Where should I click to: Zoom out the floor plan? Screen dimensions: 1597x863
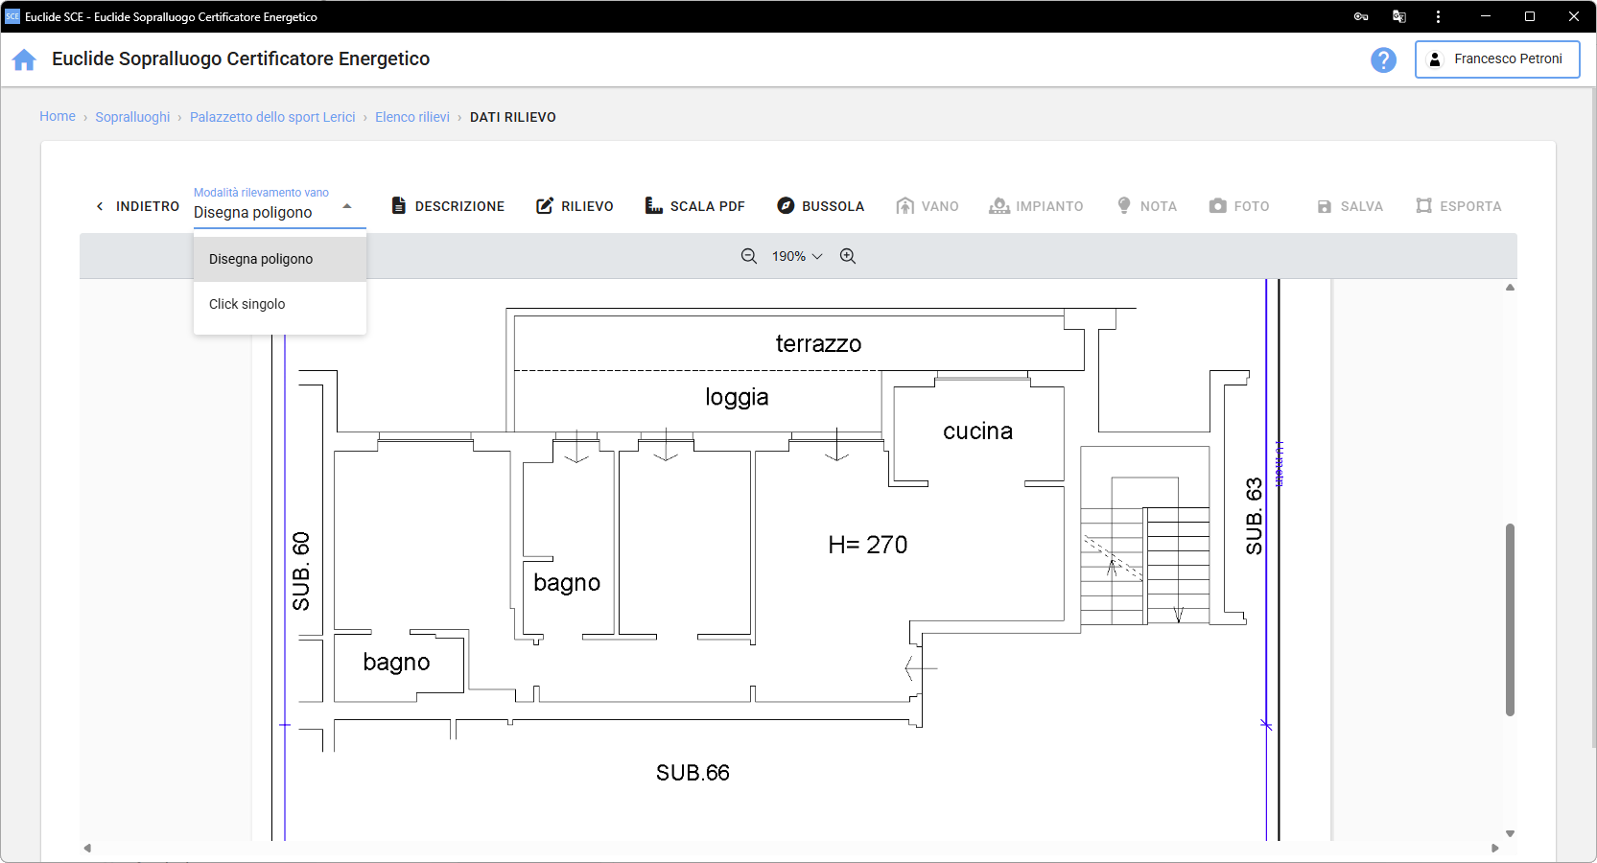click(749, 256)
